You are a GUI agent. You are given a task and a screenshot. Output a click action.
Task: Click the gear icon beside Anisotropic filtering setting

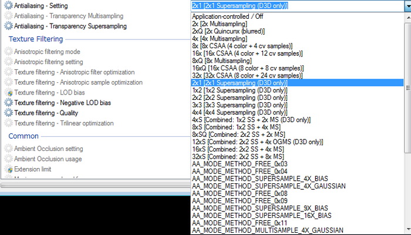pyautogui.click(x=8, y=62)
